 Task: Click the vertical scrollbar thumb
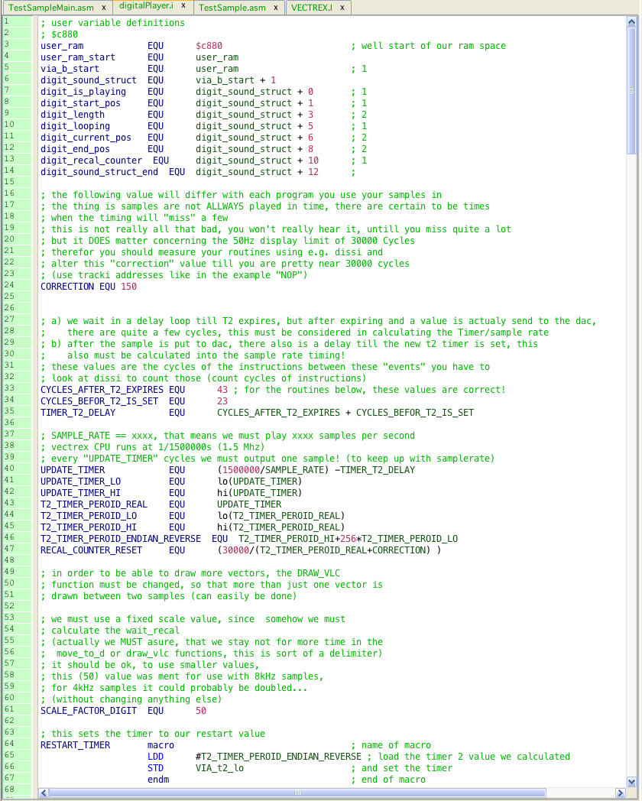(x=631, y=92)
